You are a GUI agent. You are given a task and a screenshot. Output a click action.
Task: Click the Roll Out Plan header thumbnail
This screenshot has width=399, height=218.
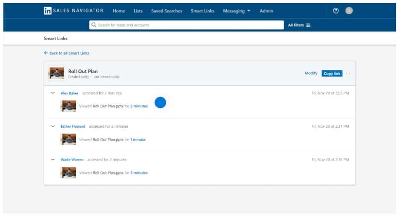pos(56,73)
